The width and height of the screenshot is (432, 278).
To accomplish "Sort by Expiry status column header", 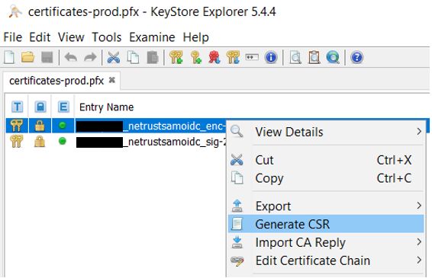I will tap(63, 107).
